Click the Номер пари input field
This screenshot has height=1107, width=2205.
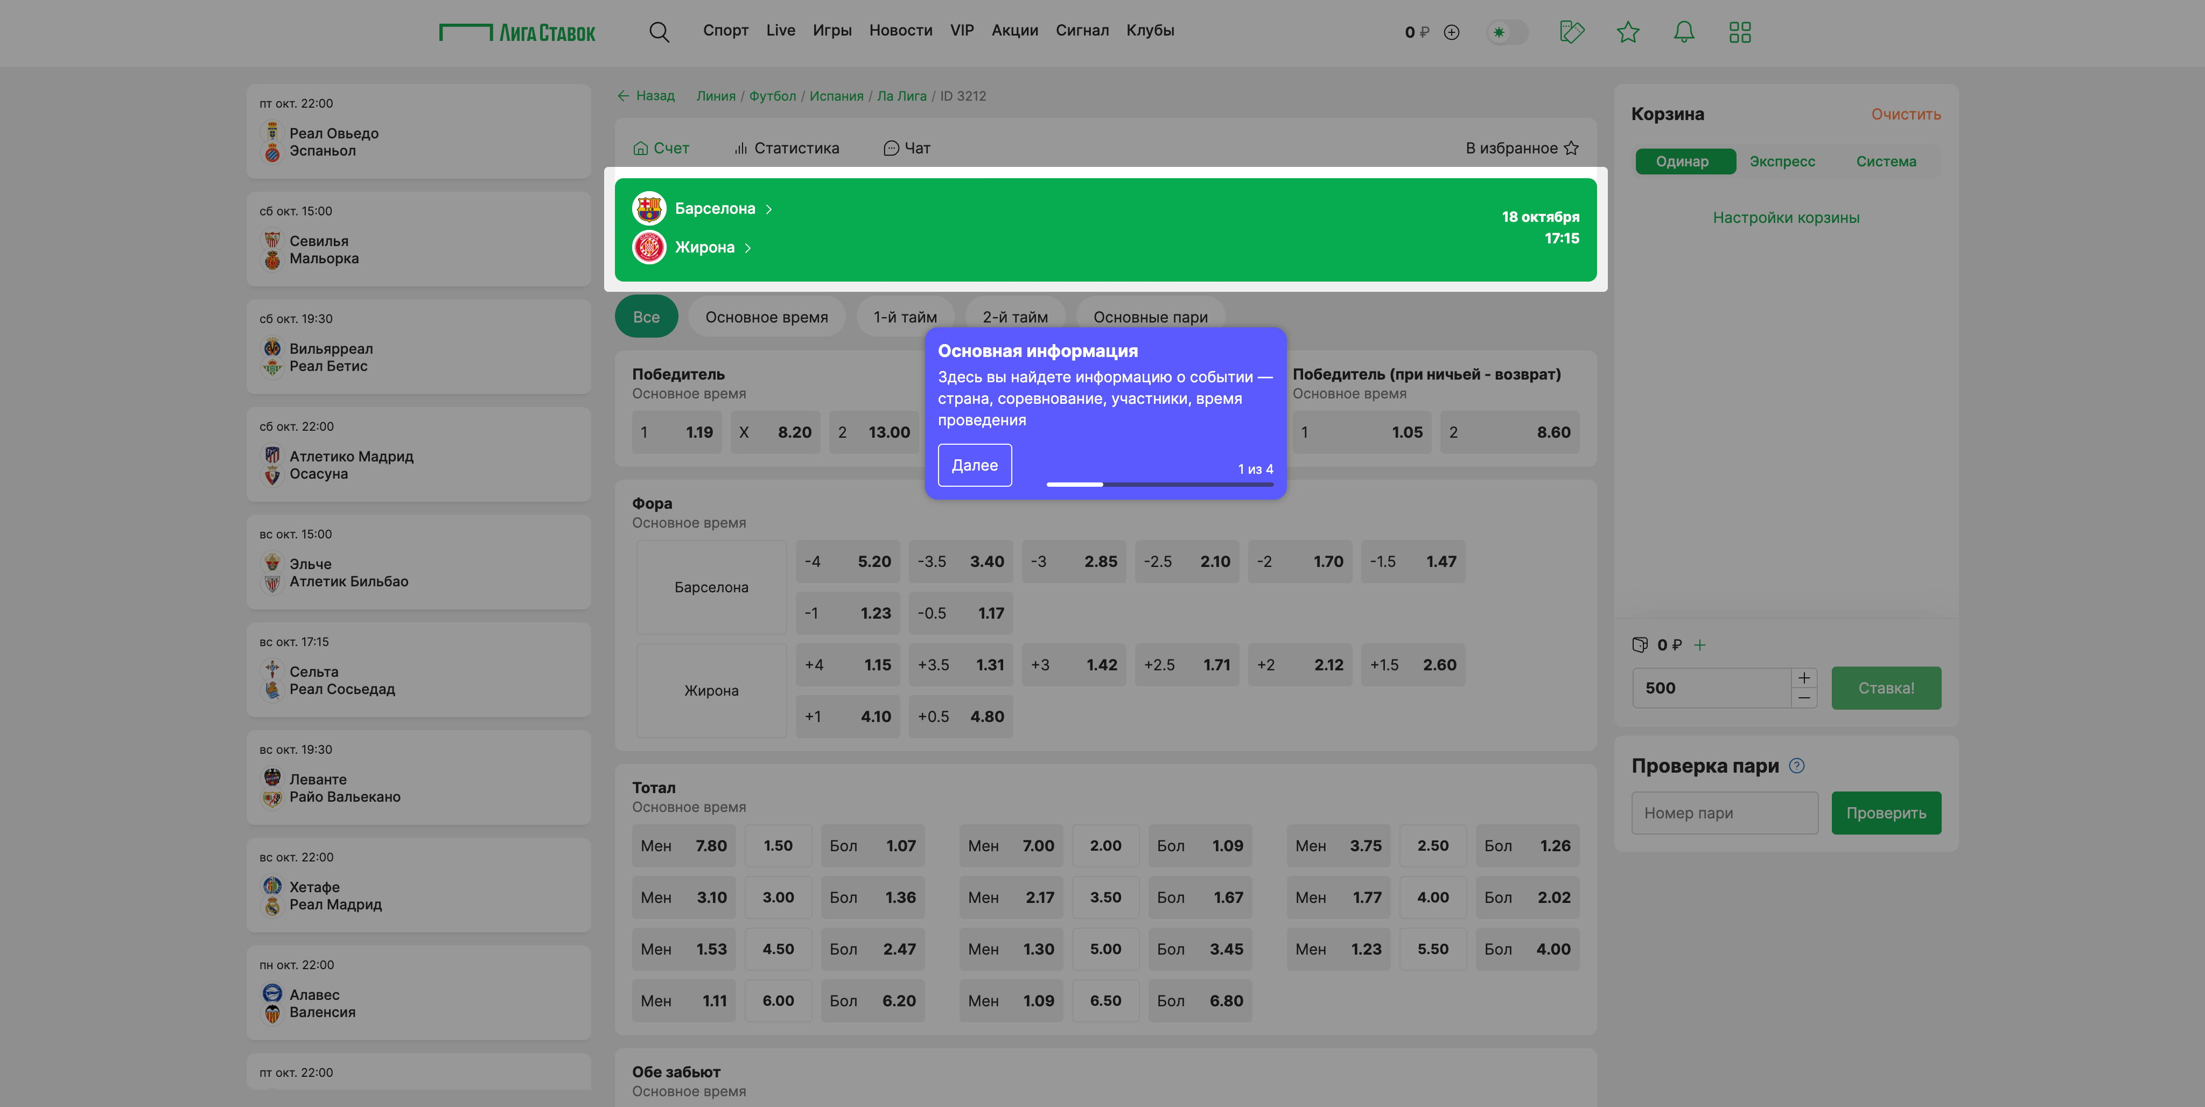tap(1724, 812)
